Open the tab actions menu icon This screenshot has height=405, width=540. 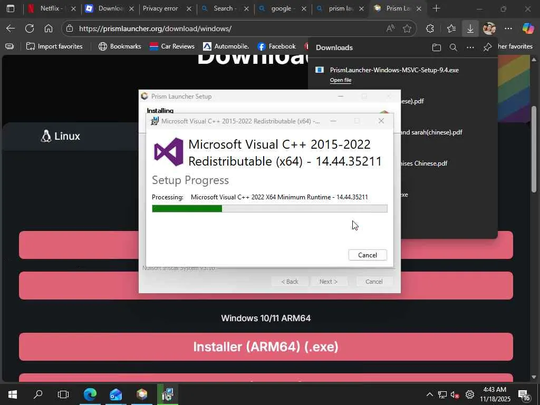pyautogui.click(x=11, y=8)
